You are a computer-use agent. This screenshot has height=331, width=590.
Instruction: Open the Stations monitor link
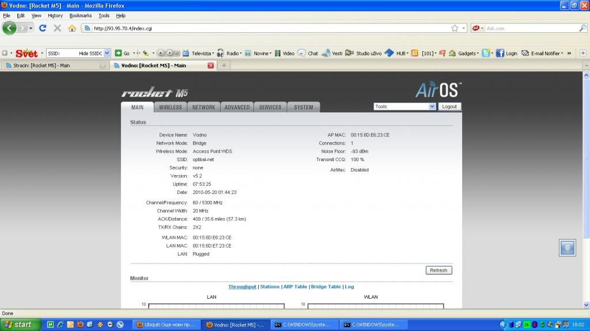[x=269, y=287]
